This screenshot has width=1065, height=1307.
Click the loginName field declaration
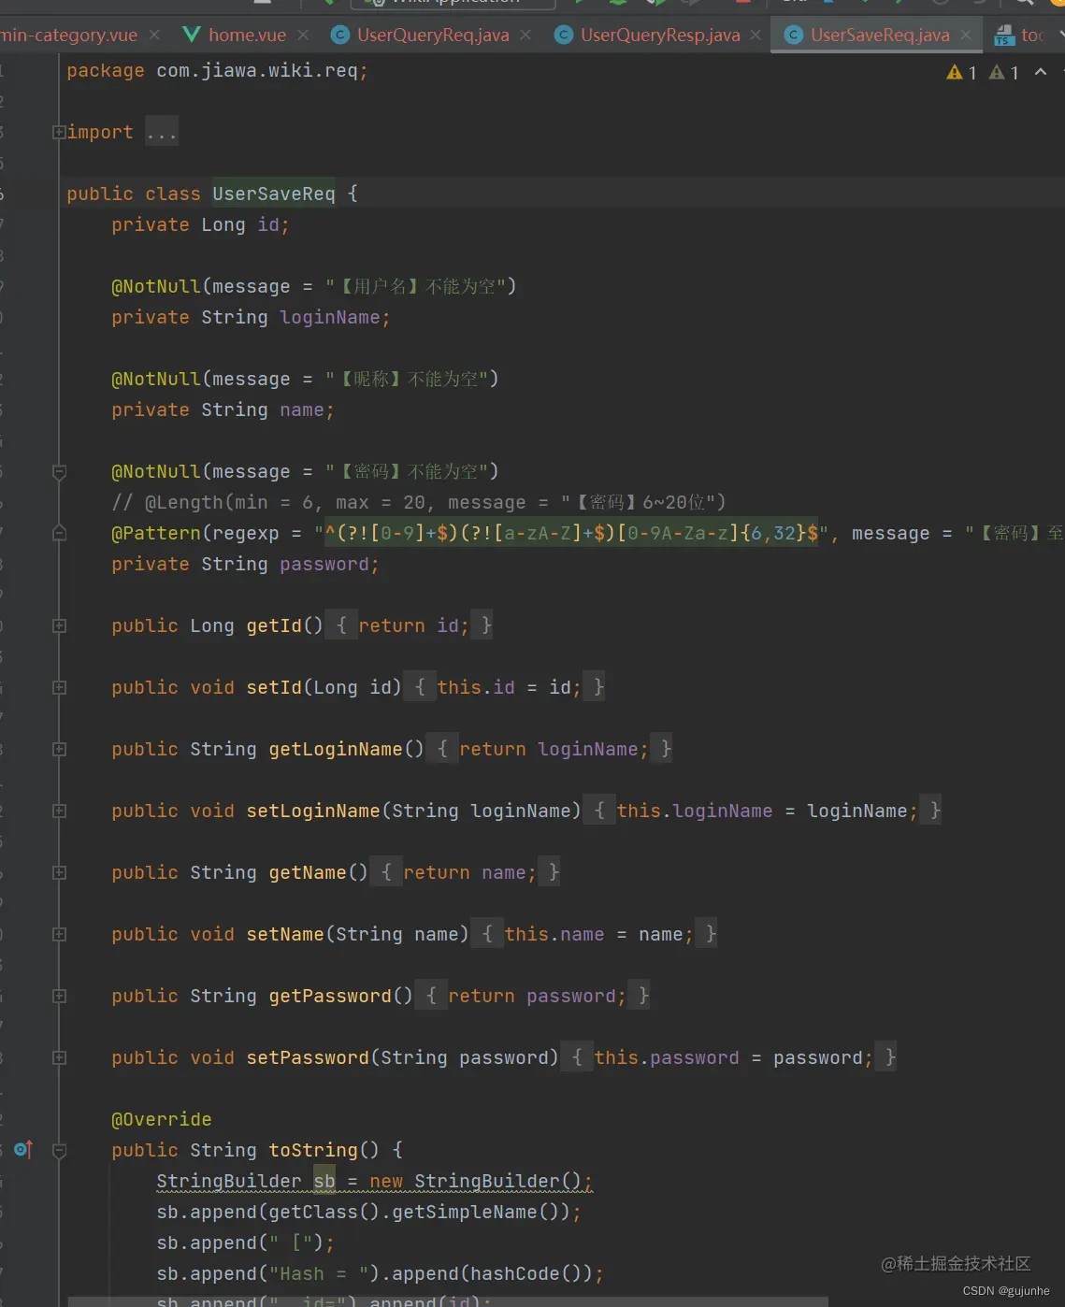point(251,317)
